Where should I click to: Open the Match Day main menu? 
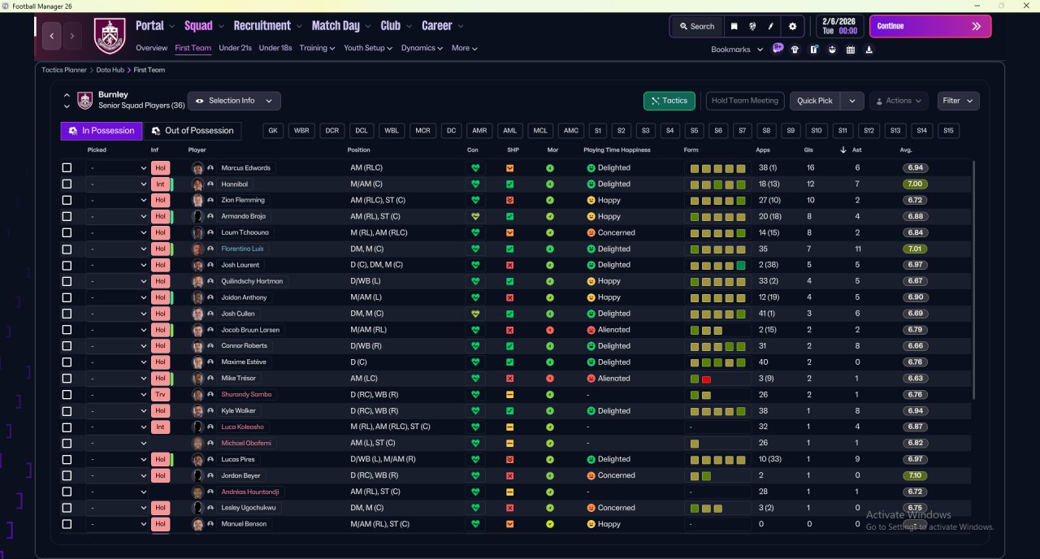pos(340,26)
